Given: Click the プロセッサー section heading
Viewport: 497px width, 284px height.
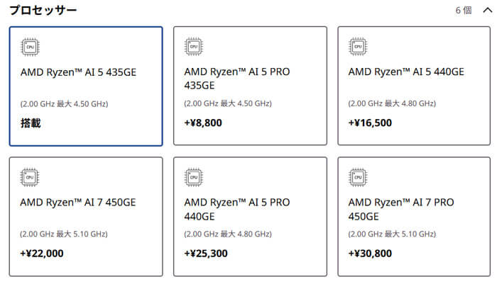Looking at the screenshot, I should click(x=43, y=10).
